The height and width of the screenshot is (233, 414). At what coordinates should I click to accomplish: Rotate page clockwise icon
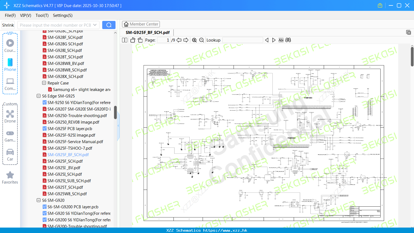(140, 40)
